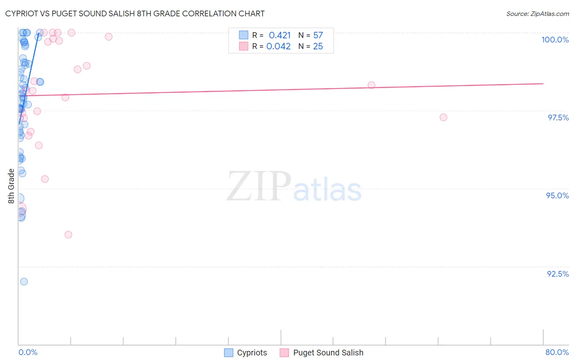Click the Puget Sound Salish pink legend swatch
Viewport: 574px width, 364px height.
285,353
